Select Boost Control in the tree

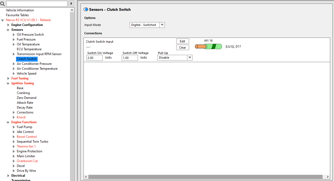tap(27, 137)
